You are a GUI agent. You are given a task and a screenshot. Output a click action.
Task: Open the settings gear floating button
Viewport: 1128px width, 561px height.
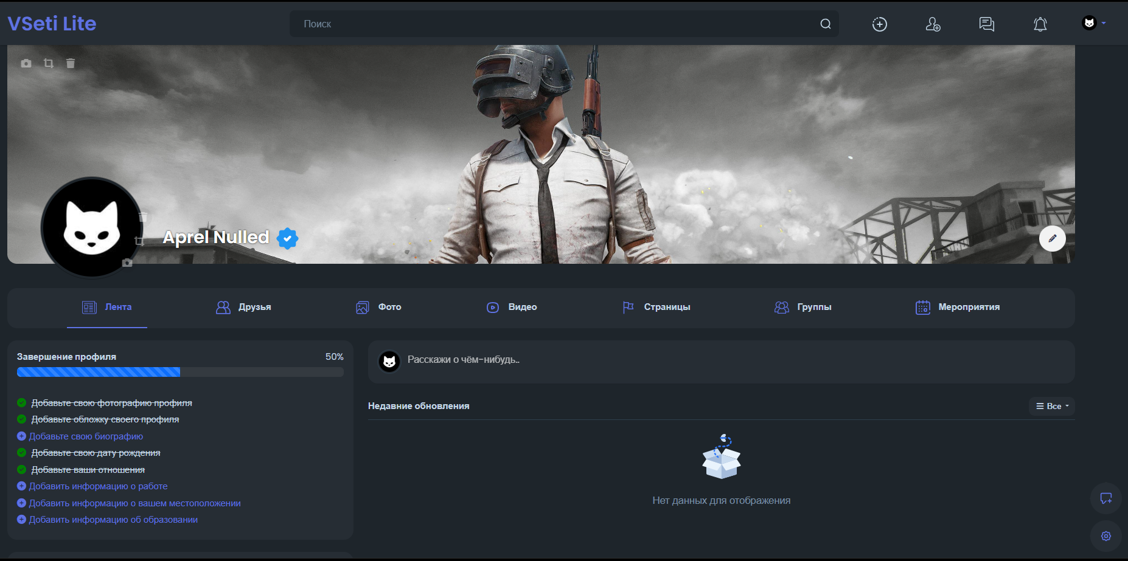click(1106, 536)
